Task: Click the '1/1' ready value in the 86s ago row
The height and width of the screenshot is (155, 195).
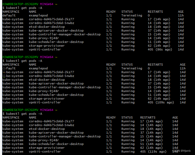Action: [x=109, y=49]
